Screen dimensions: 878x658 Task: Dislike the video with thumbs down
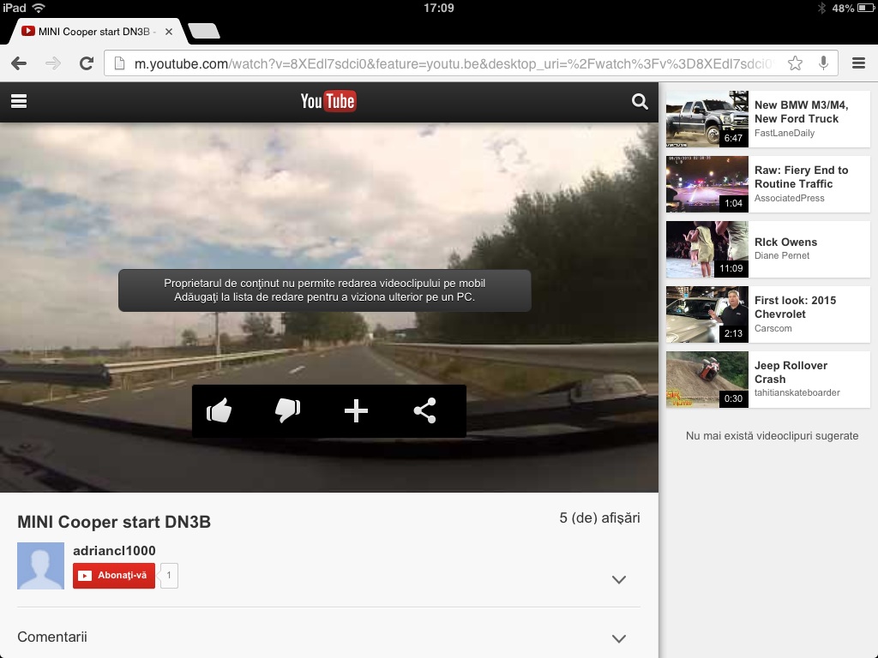coord(287,411)
